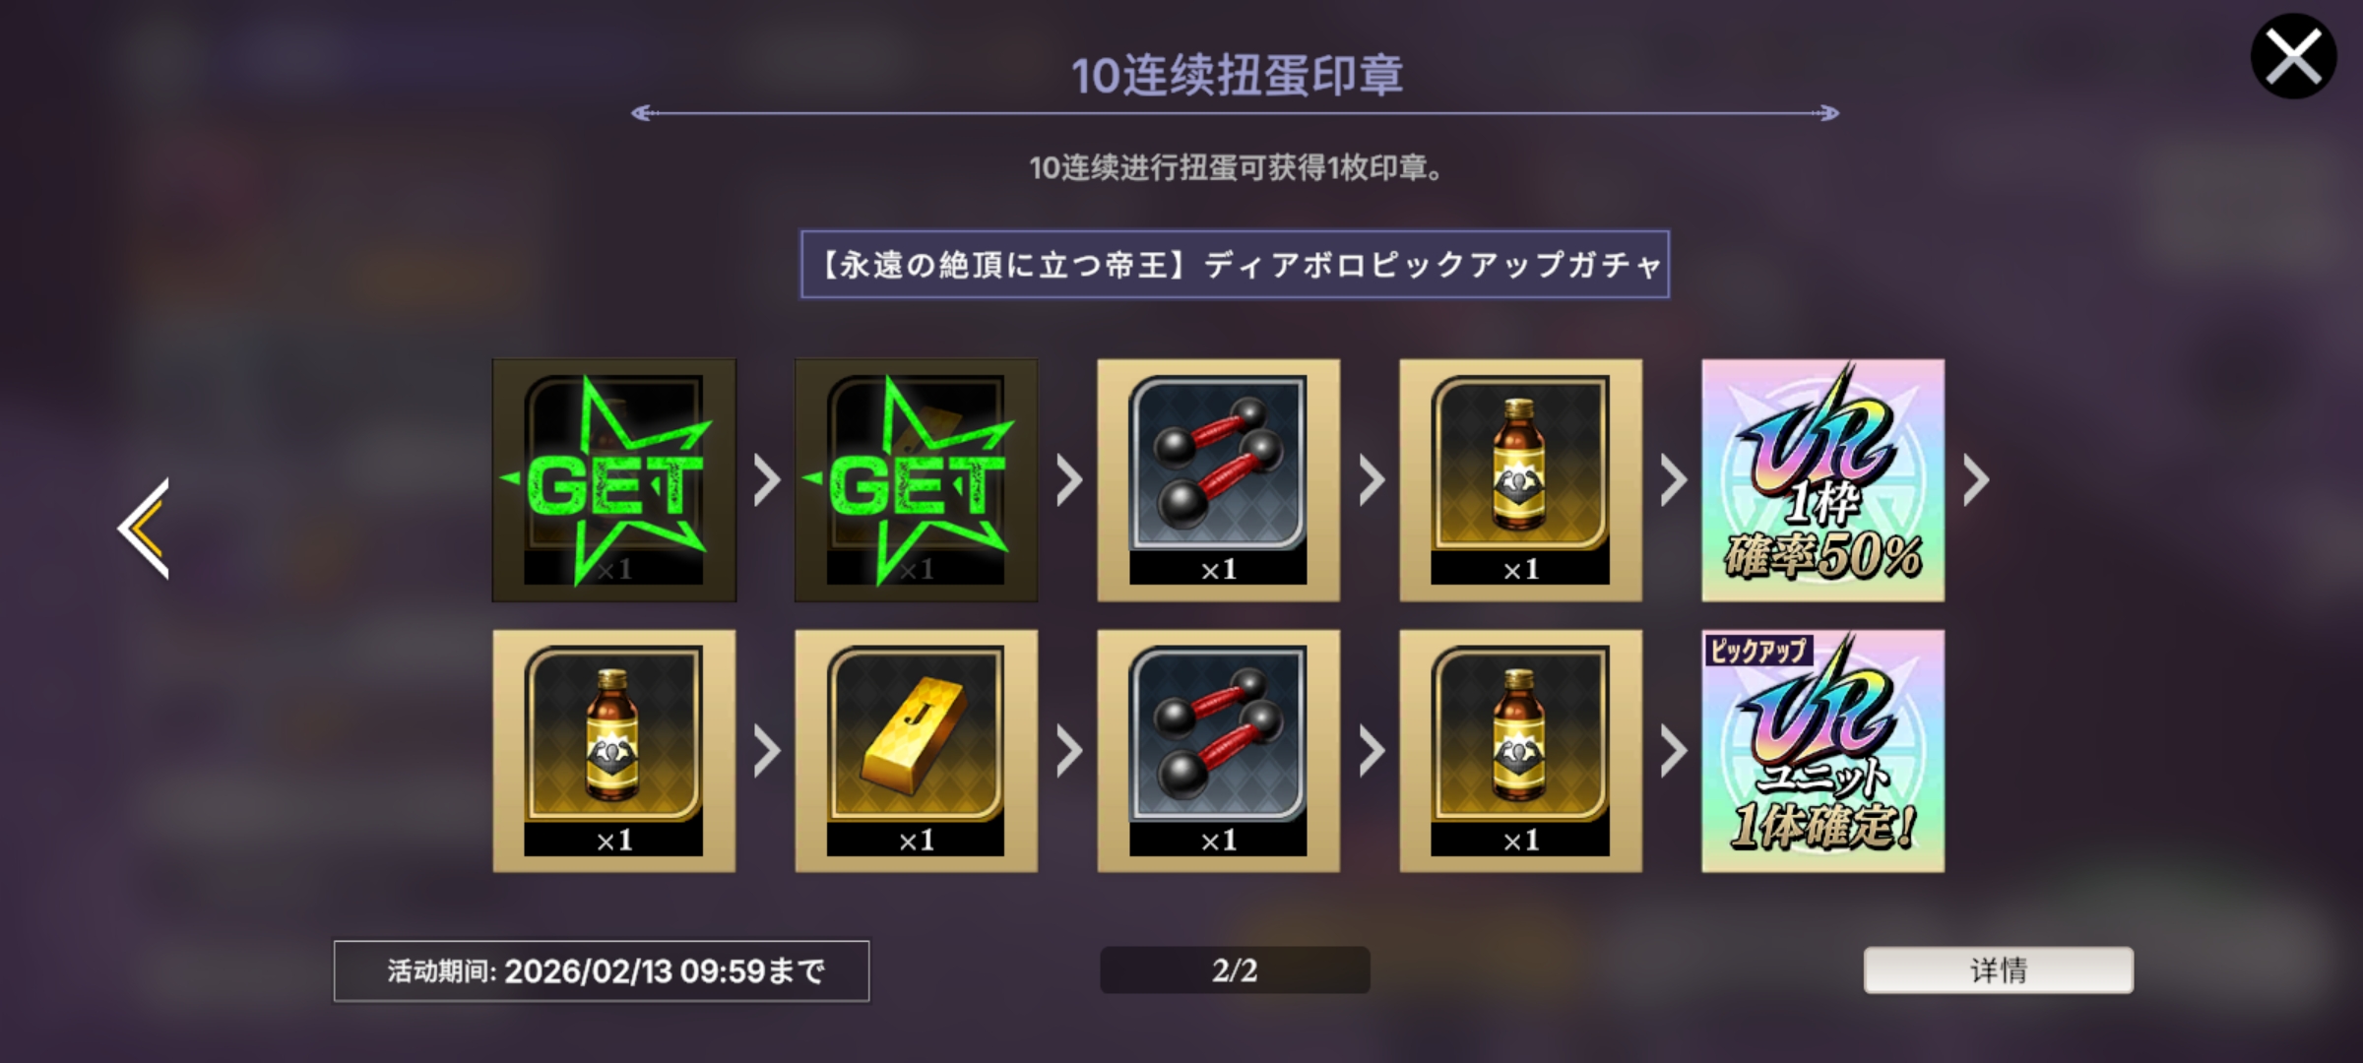2363x1063 pixels.
Task: Close the 10连续扭蛋印章 dialog
Action: [2294, 56]
